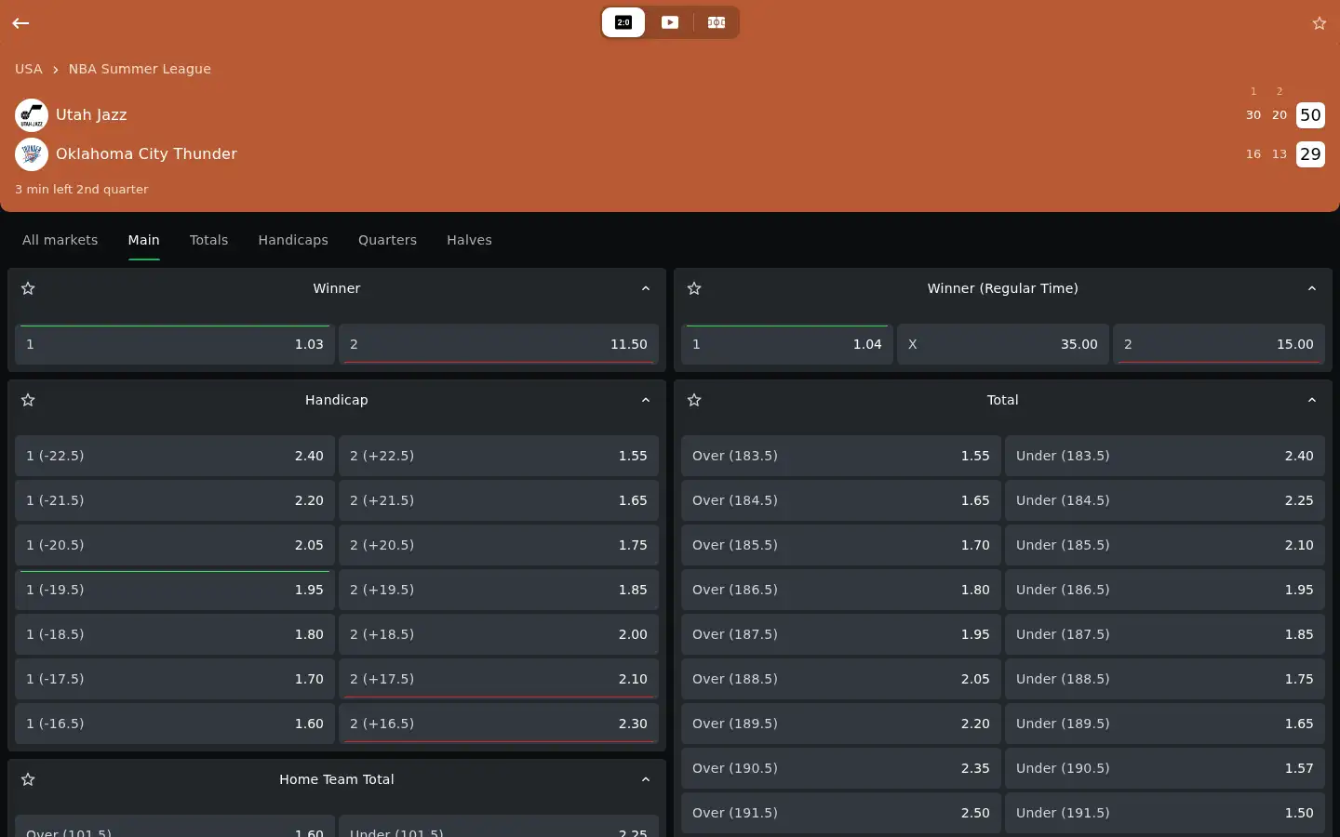Viewport: 1340px width, 837px height.
Task: Favorite the Home Team Total market star
Action: [x=28, y=779]
